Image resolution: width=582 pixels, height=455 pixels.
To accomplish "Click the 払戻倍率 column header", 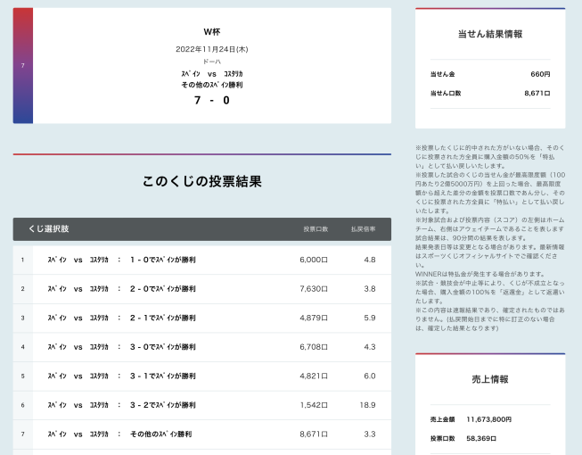I will [363, 229].
